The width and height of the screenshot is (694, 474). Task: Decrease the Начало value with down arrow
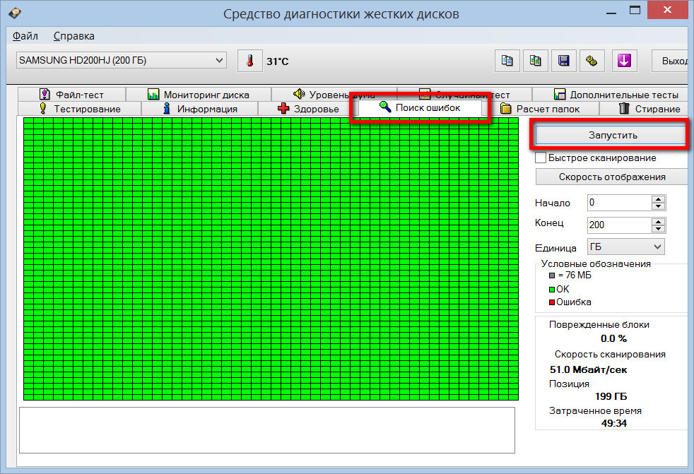tap(659, 206)
